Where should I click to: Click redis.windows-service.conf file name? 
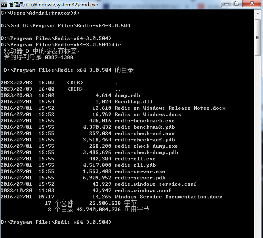click(156, 184)
